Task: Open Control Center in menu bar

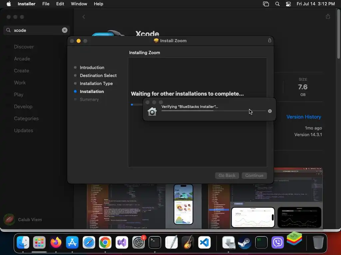Action: [x=288, y=4]
